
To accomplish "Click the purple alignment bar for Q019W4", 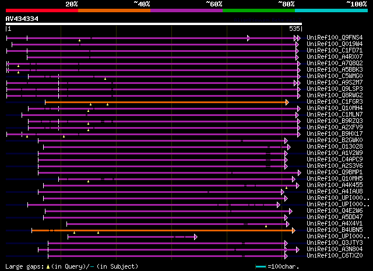I will click(155, 44).
